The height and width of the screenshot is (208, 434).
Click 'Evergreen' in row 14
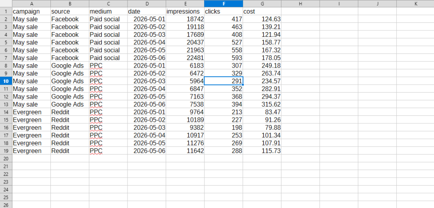(31, 112)
